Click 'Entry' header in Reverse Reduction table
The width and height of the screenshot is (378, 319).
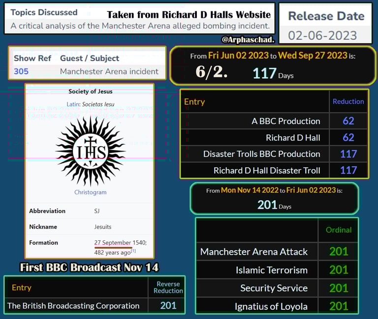pyautogui.click(x=22, y=287)
